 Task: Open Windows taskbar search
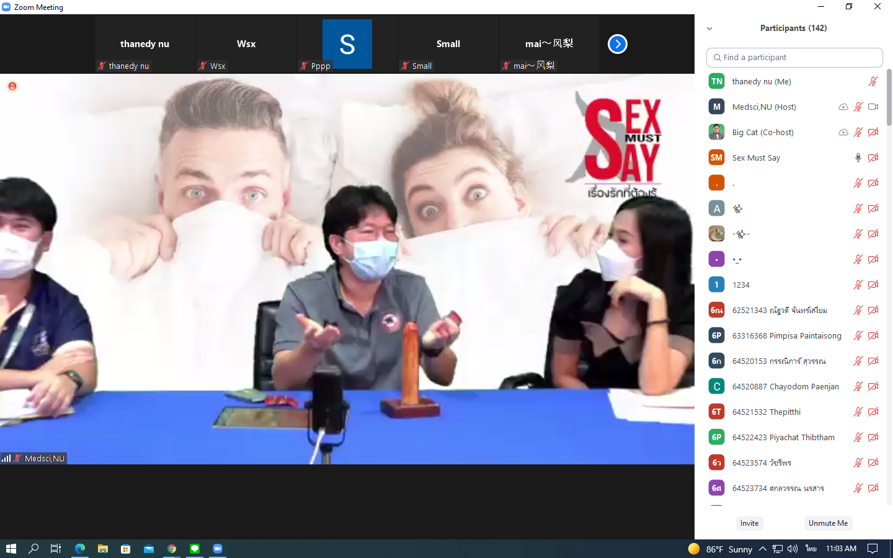click(33, 549)
